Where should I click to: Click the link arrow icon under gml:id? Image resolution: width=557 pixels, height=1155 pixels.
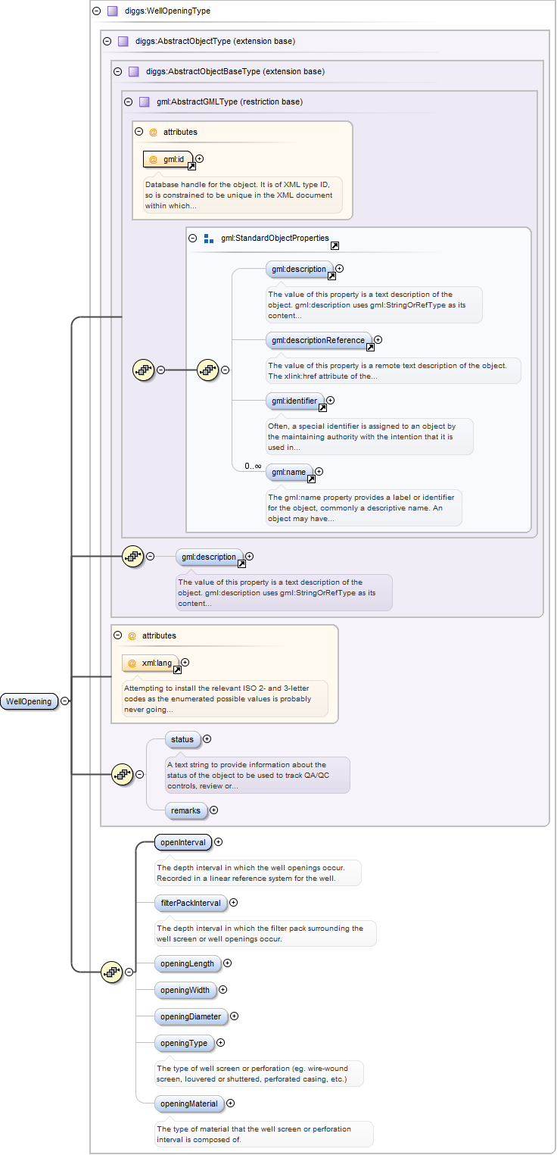coord(192,165)
